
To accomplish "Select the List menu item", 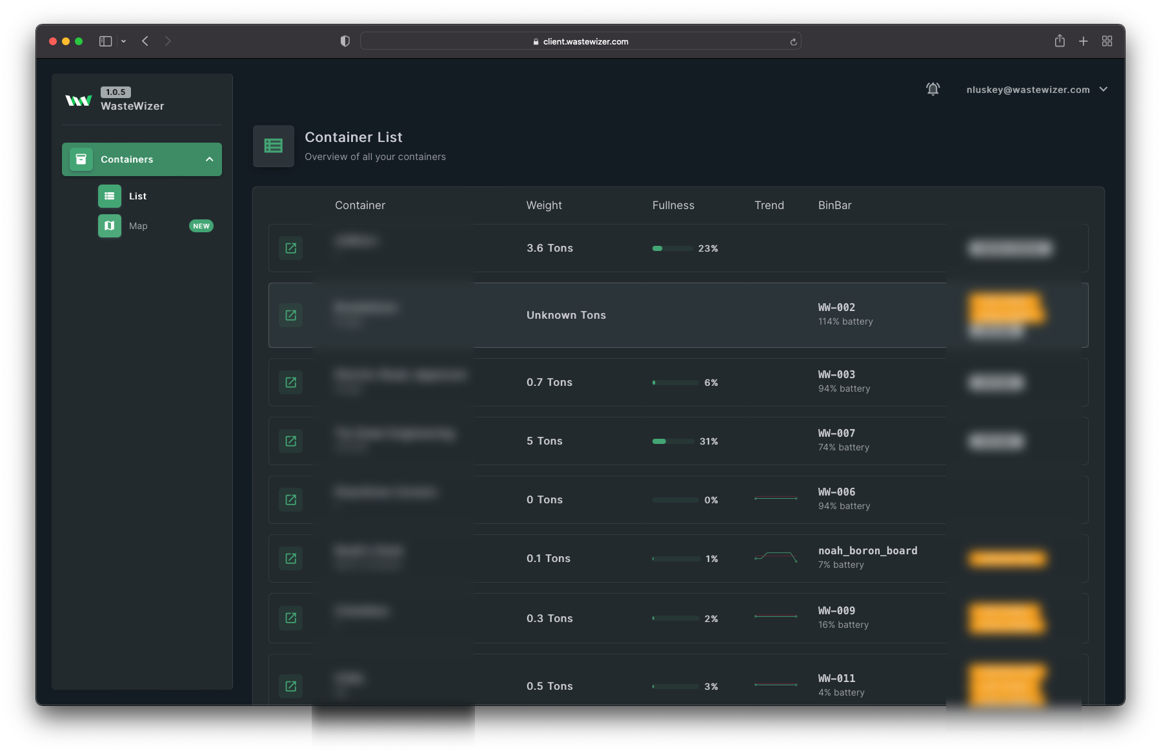I will (x=137, y=196).
